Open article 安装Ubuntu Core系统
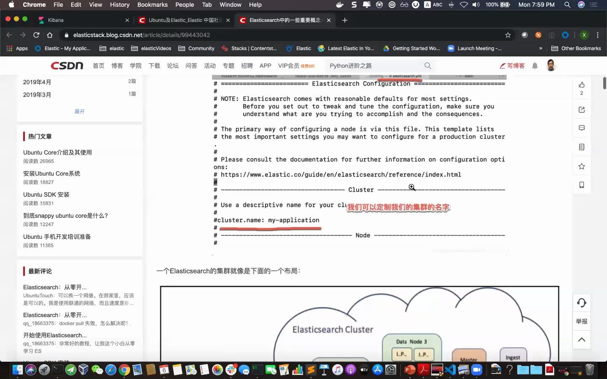This screenshot has height=379, width=607. (51, 173)
